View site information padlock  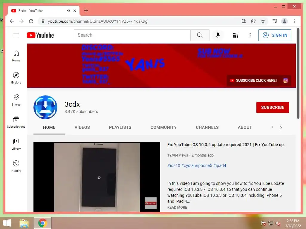pyautogui.click(x=43, y=21)
